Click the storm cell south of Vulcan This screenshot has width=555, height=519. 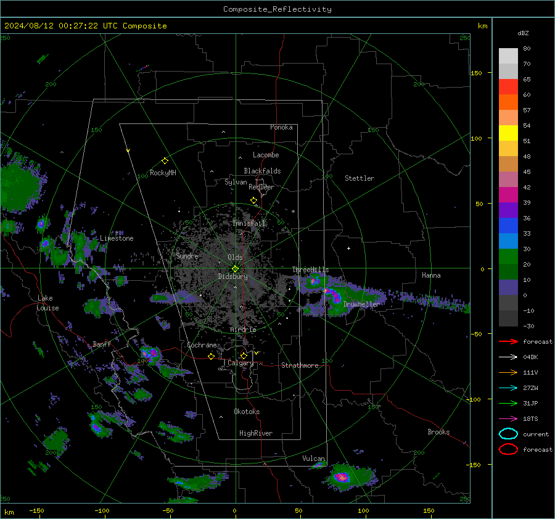pyautogui.click(x=342, y=477)
